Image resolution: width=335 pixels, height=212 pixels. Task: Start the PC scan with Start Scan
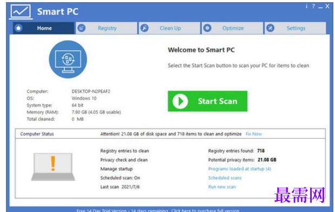click(207, 101)
